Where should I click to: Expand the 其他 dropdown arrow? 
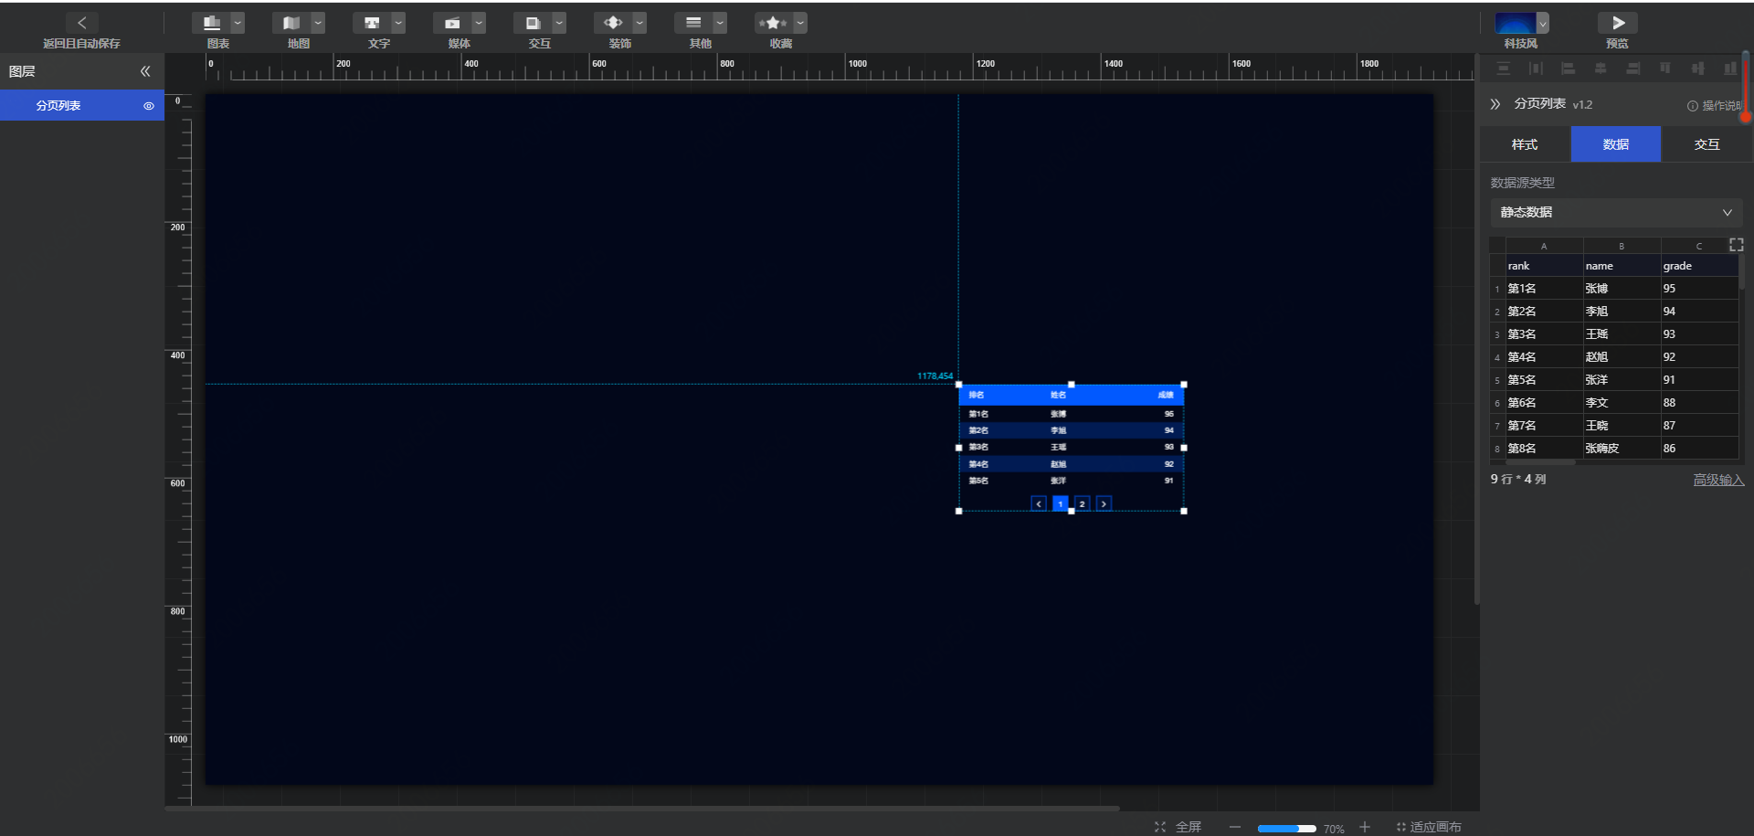tap(720, 24)
